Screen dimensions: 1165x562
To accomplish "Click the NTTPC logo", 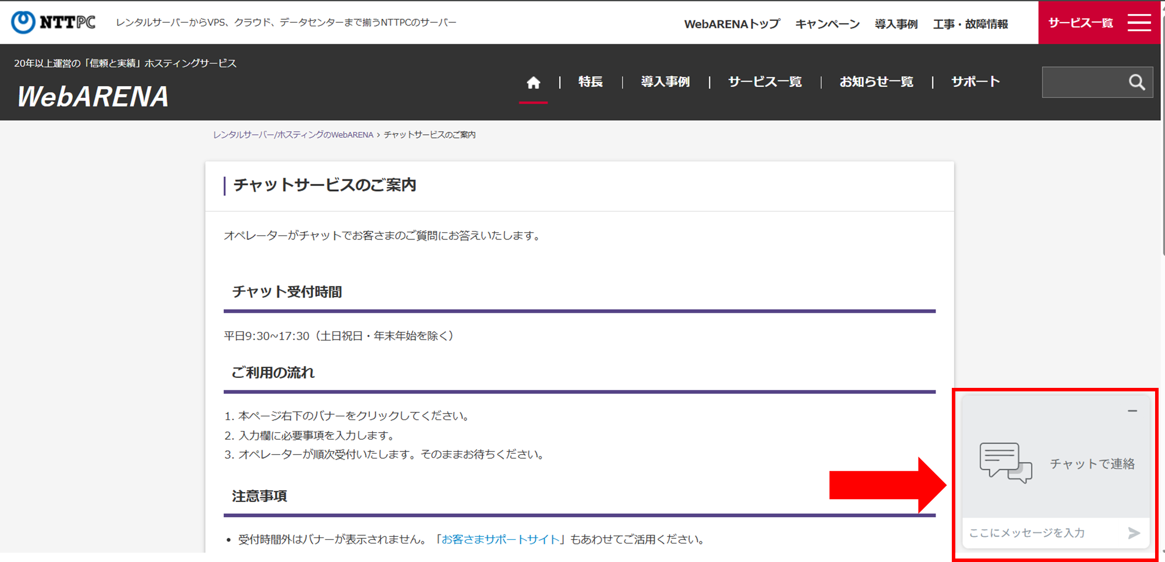I will (x=53, y=22).
